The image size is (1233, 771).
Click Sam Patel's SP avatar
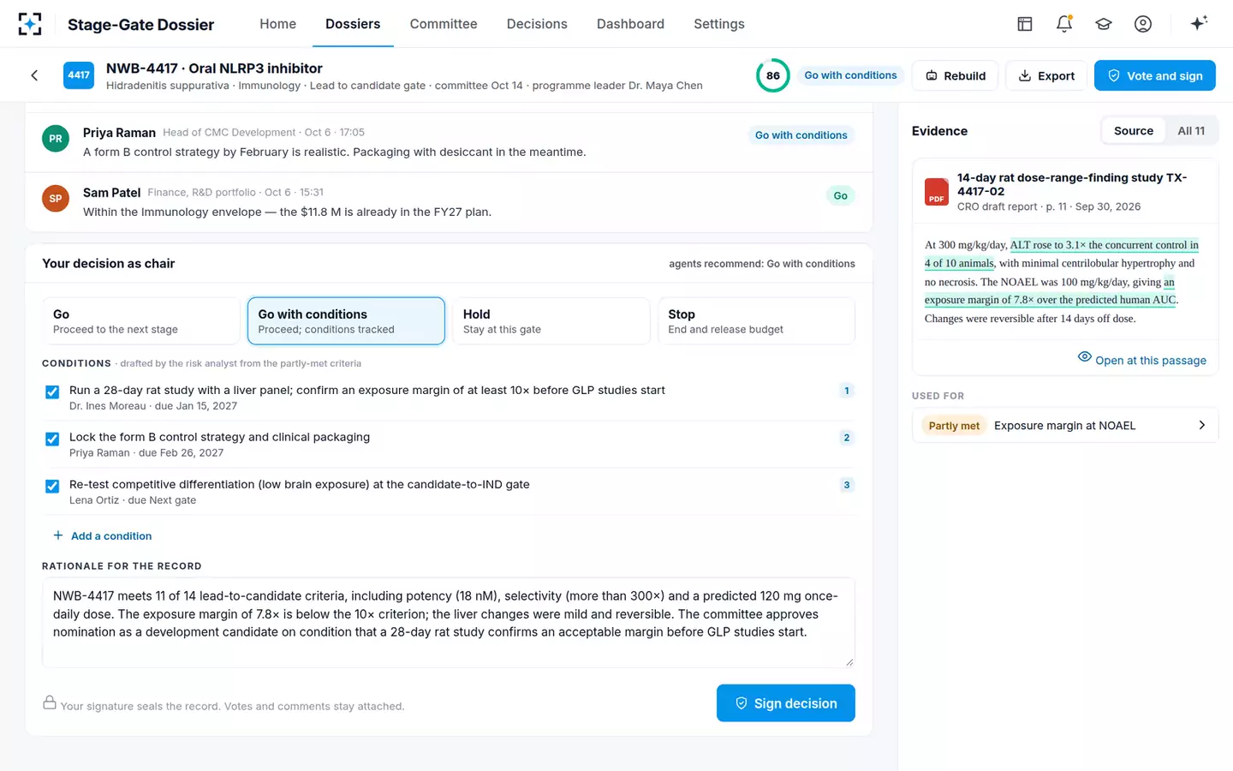[x=56, y=199]
